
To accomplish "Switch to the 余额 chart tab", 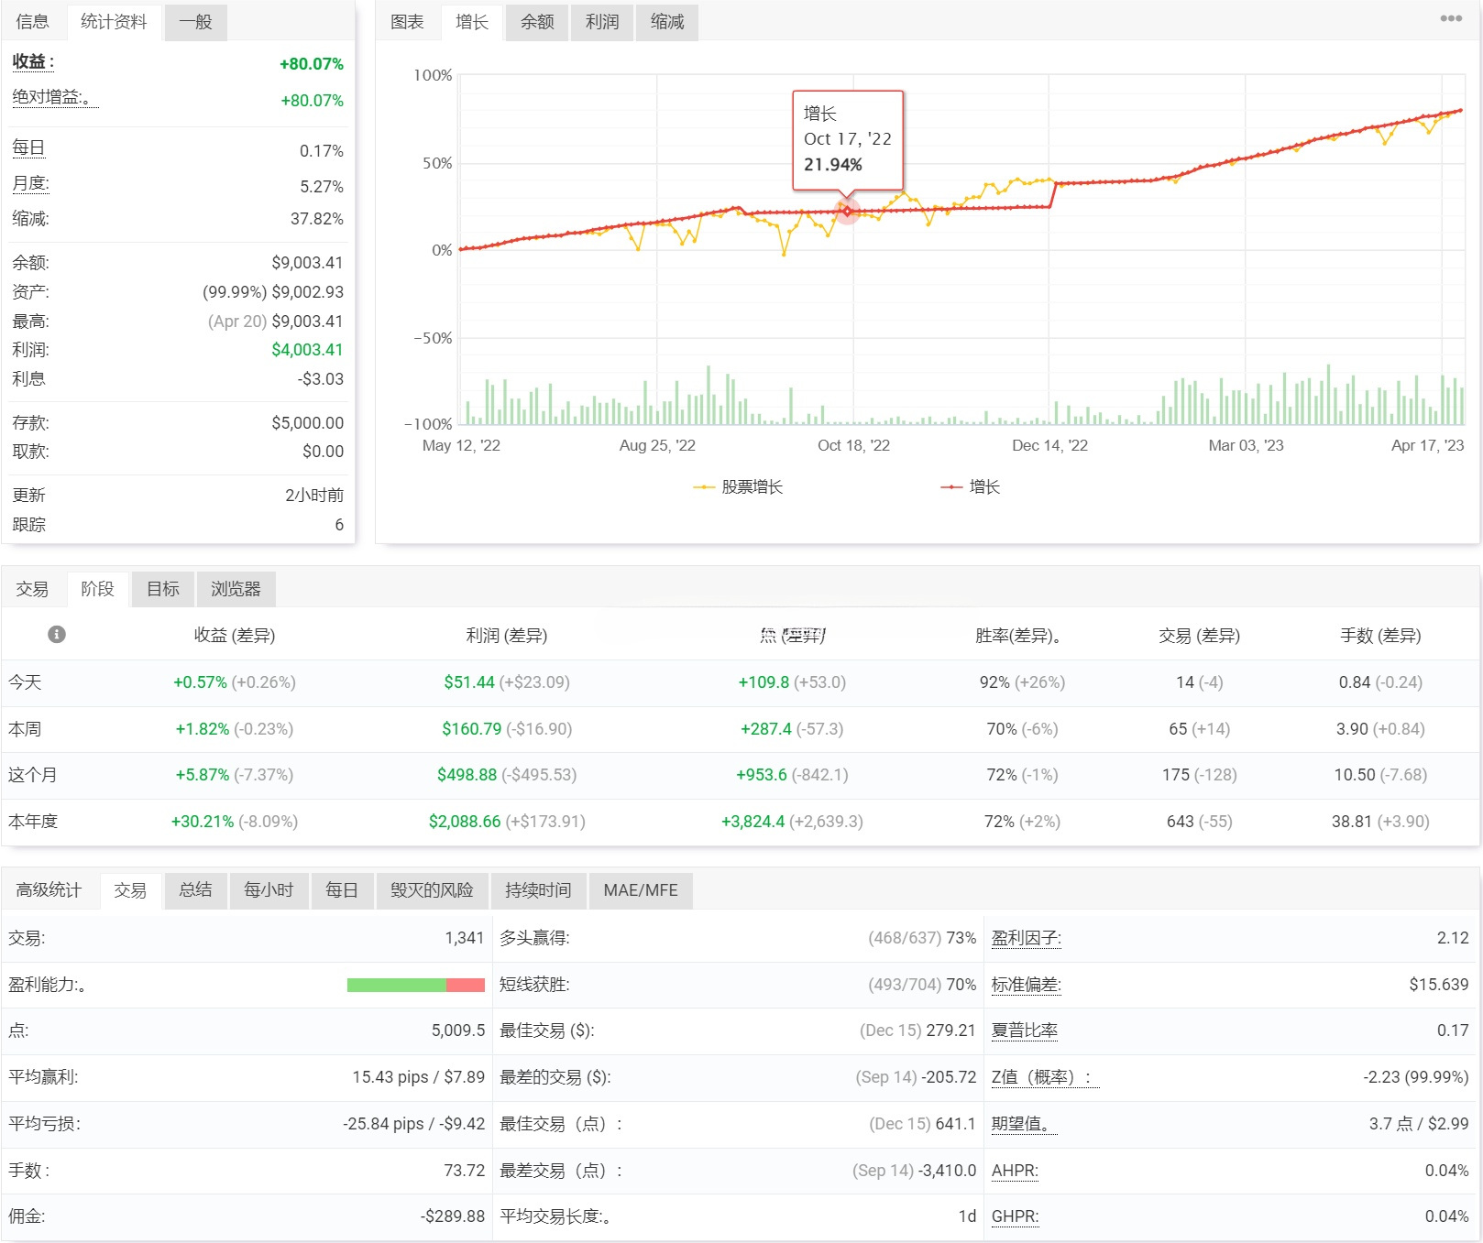I will [x=537, y=22].
